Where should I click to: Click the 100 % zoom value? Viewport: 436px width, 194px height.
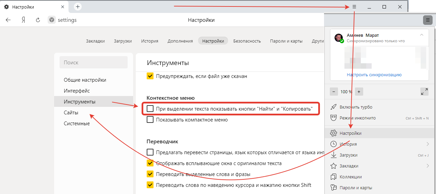[x=346, y=92]
